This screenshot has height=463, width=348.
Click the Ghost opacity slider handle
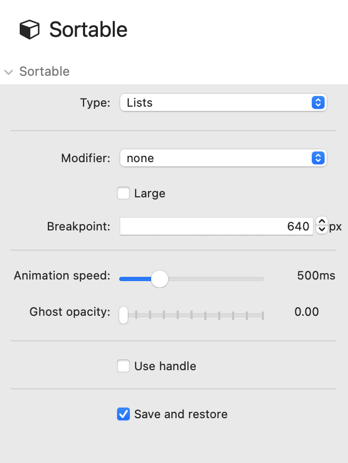point(123,315)
